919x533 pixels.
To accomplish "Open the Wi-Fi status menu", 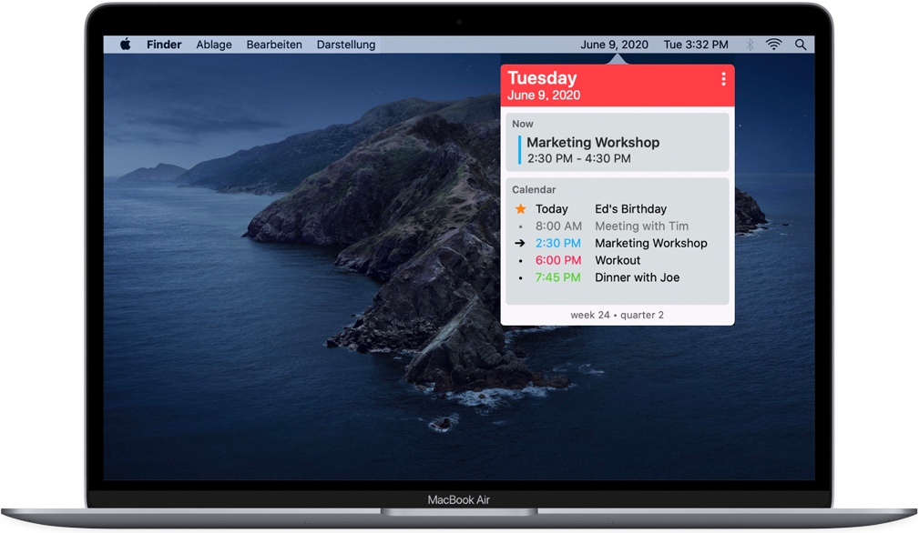I will pyautogui.click(x=774, y=45).
